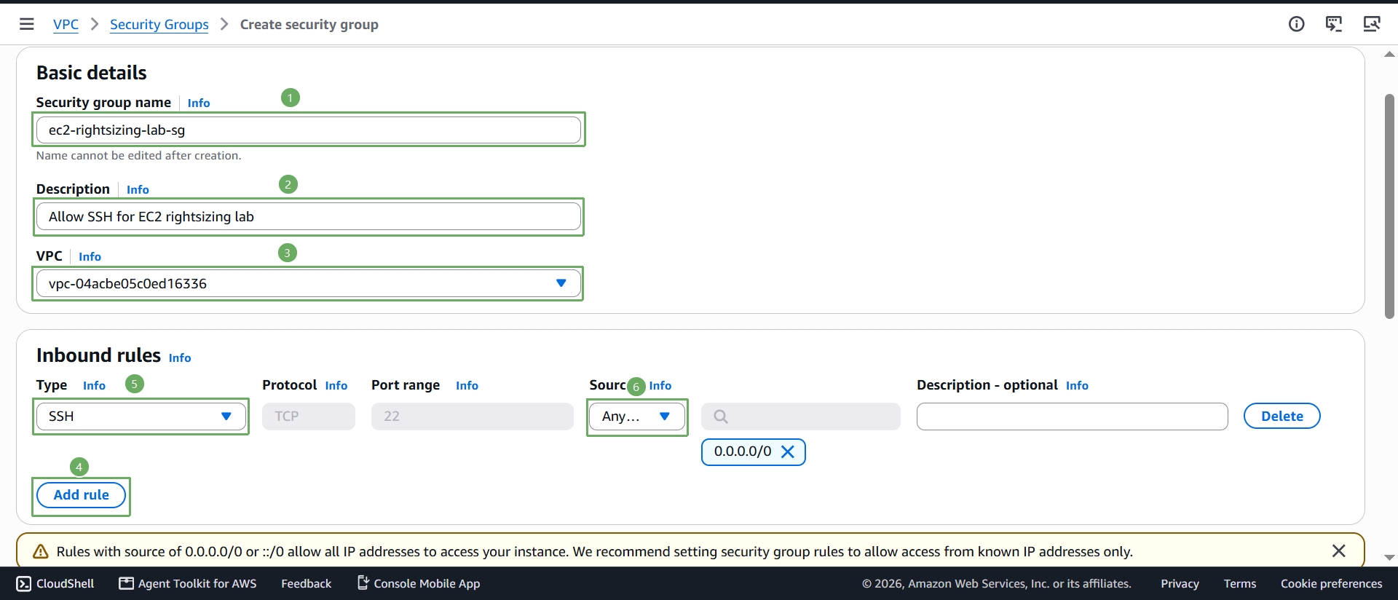The width and height of the screenshot is (1398, 600).
Task: Click Feedback in the footer
Action: (306, 583)
